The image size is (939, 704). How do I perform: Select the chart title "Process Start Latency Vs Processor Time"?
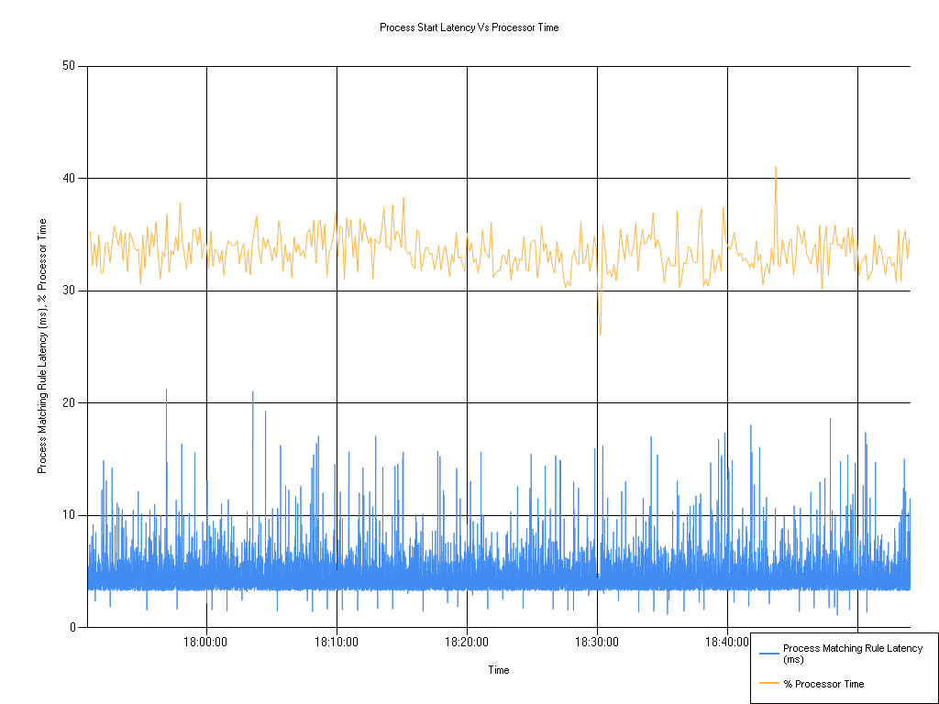[469, 28]
